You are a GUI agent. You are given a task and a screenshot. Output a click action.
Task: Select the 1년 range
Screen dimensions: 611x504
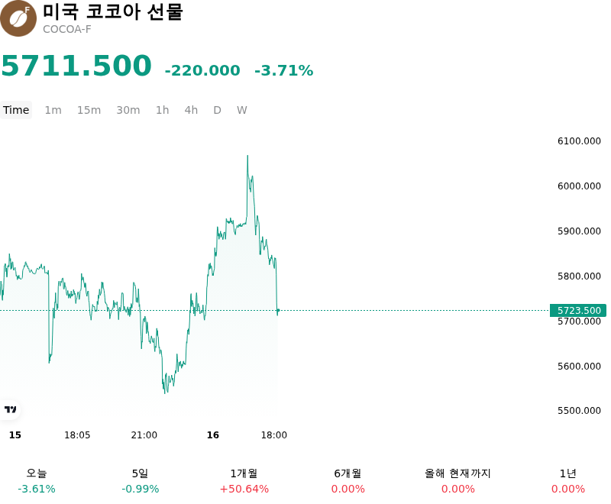(568, 481)
